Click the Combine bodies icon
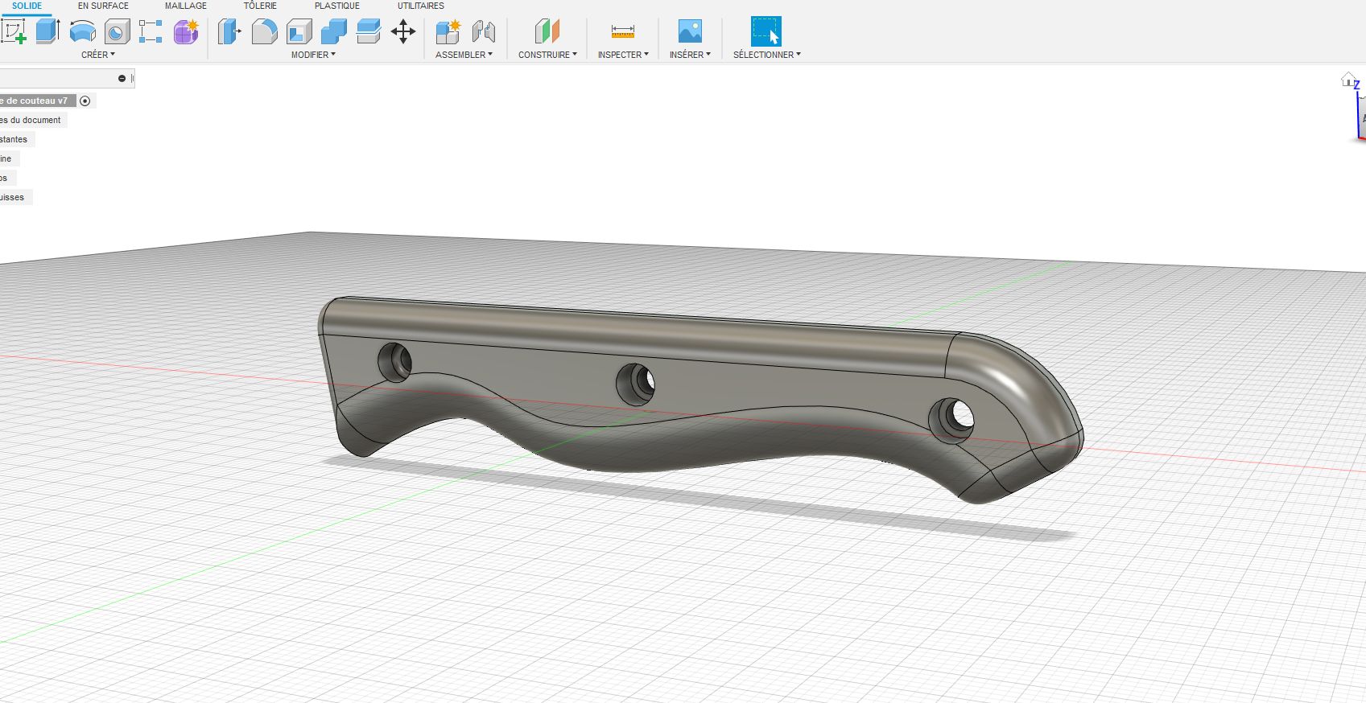 click(334, 31)
